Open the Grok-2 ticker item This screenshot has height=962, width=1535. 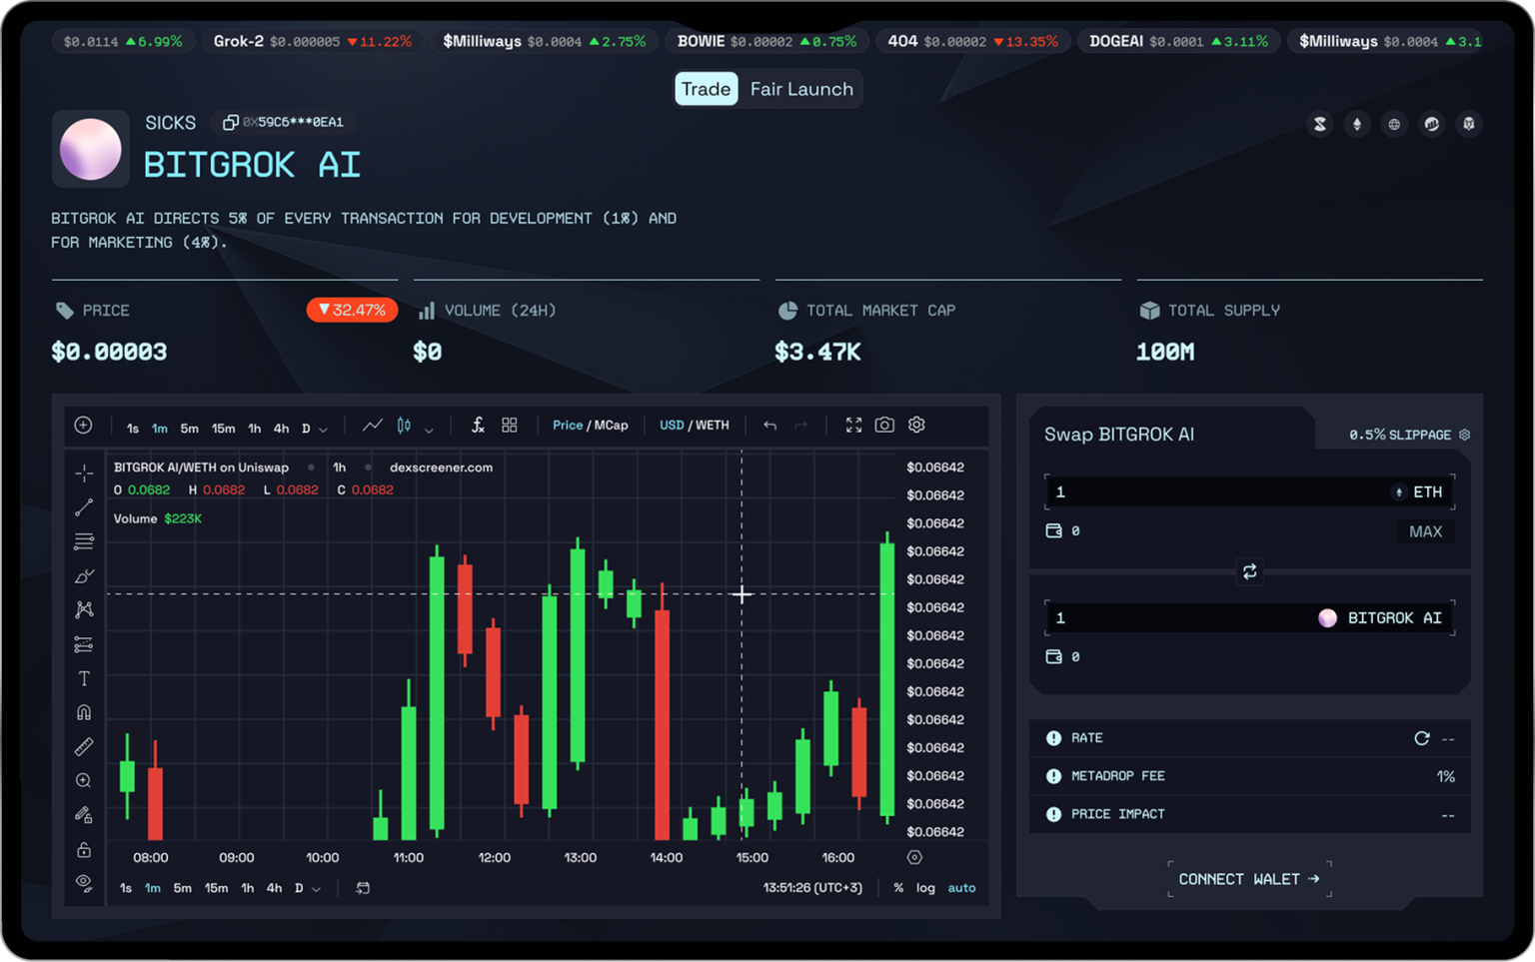click(312, 41)
